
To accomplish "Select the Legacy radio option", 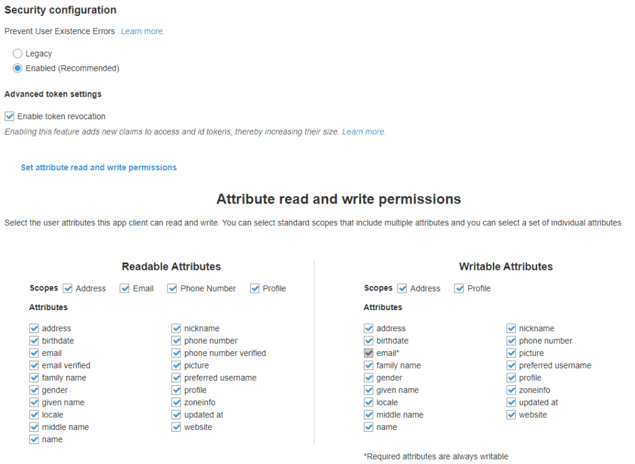I will click(17, 53).
